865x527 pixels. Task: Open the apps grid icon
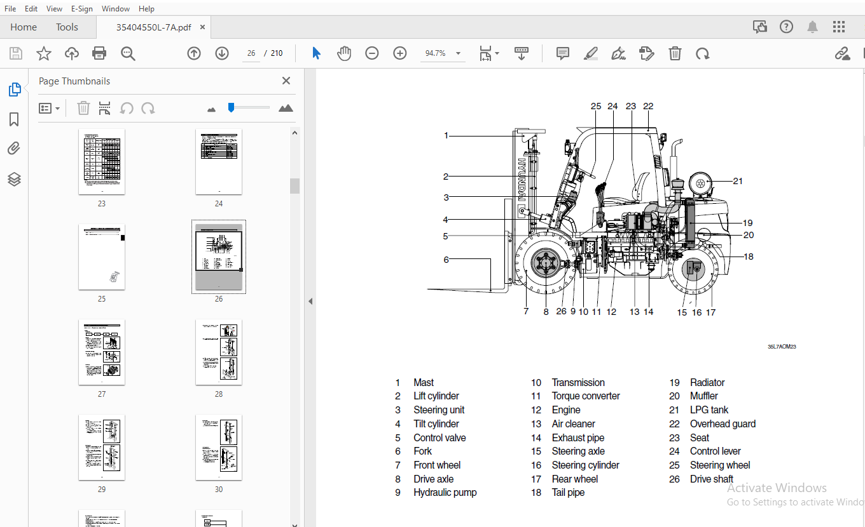[x=839, y=27]
